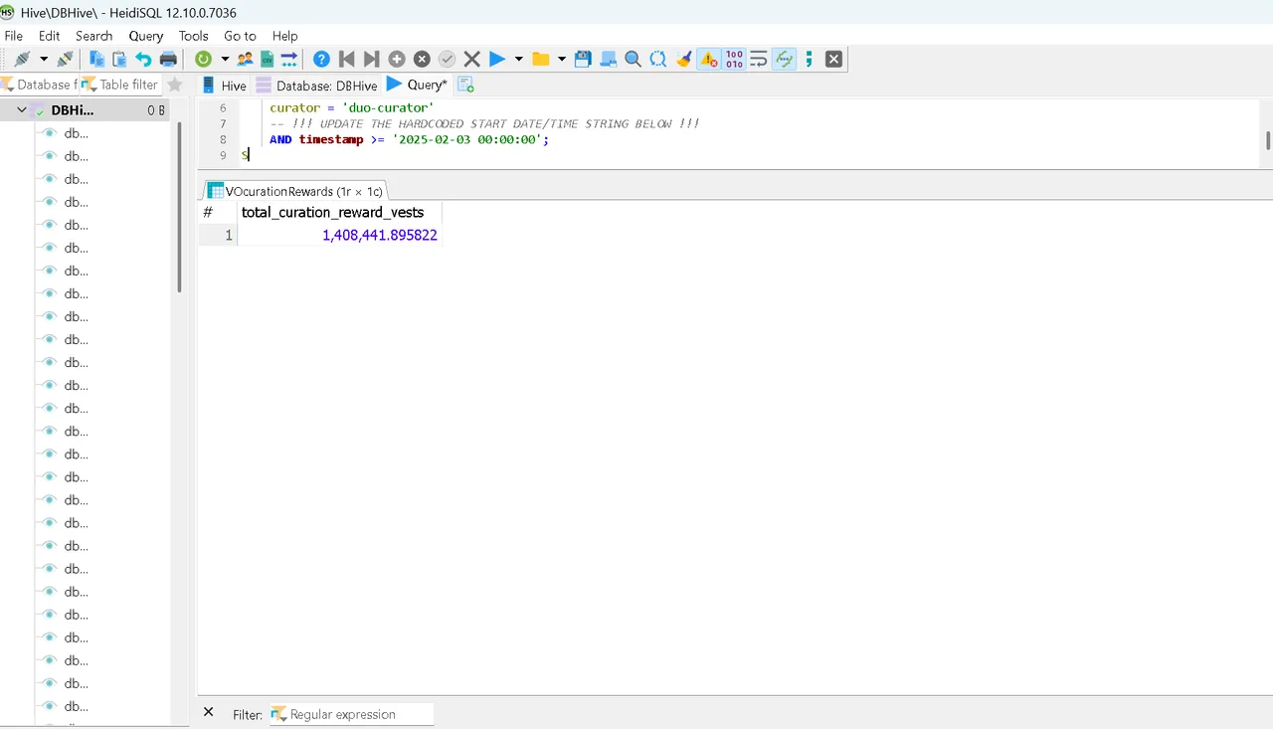The height and width of the screenshot is (729, 1273).
Task: Open the File menu
Action: coord(14,36)
